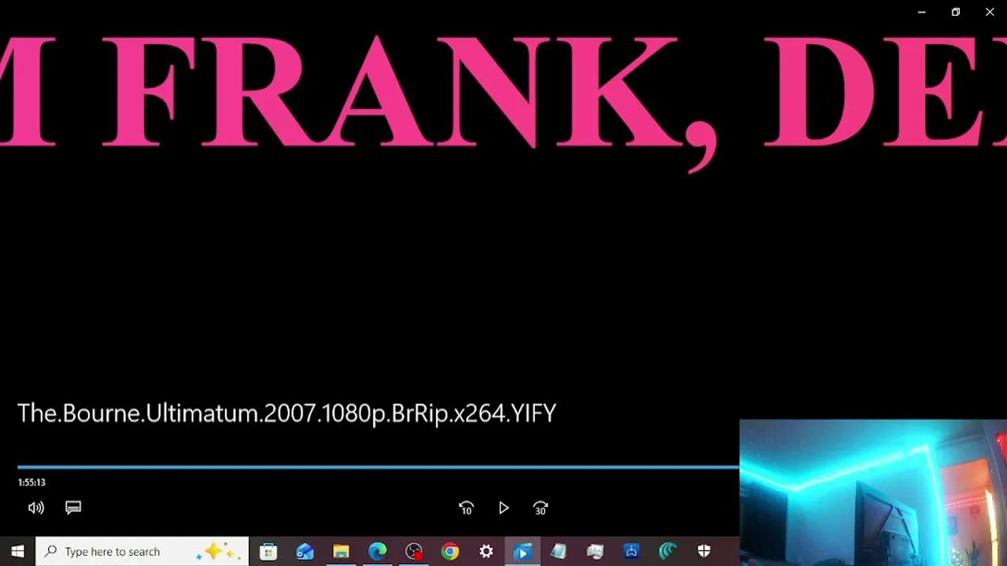
Task: Open the Windows Start menu
Action: (17, 552)
